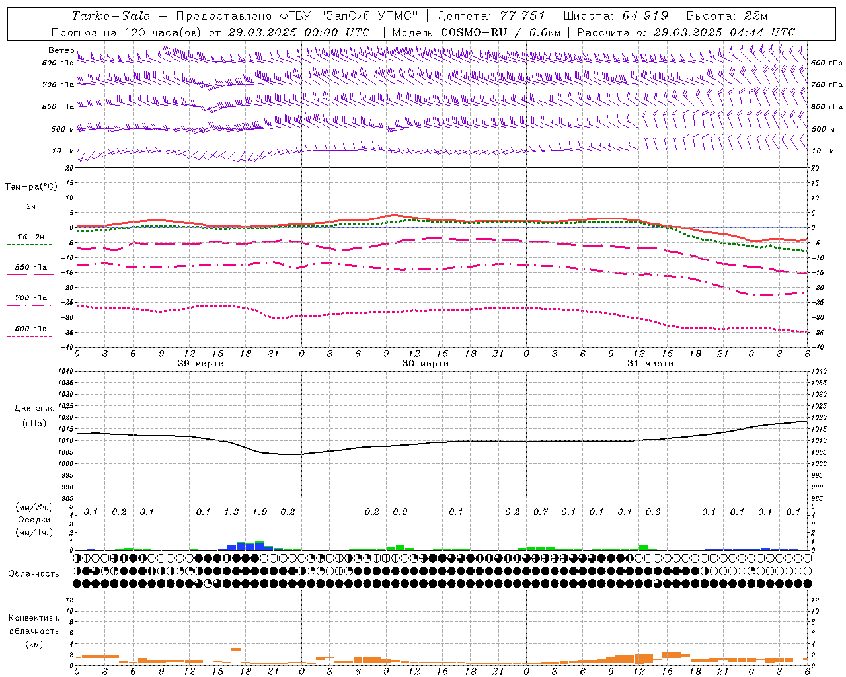Click the 'Высота: 22м' elevation value
This screenshot has width=846, height=677.
click(727, 16)
